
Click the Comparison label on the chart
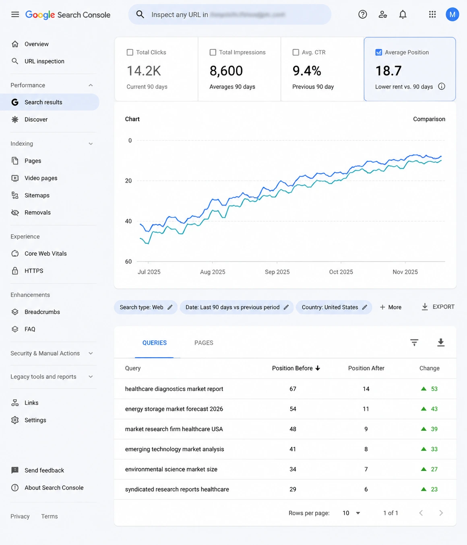coord(429,119)
